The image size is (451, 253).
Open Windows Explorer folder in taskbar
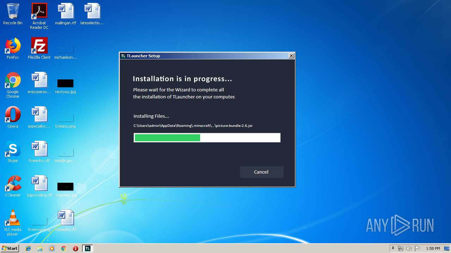click(40, 248)
